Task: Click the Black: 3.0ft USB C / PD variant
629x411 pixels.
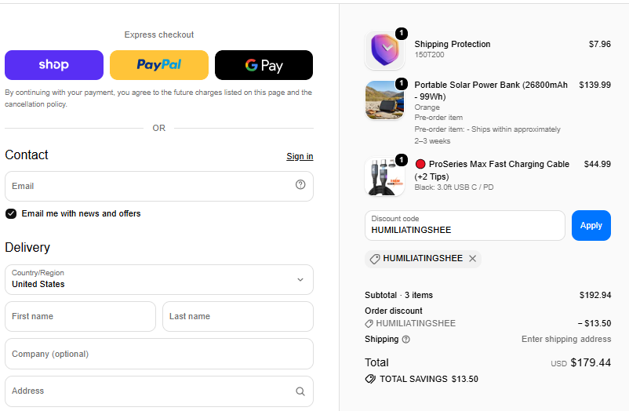Action: (454, 187)
